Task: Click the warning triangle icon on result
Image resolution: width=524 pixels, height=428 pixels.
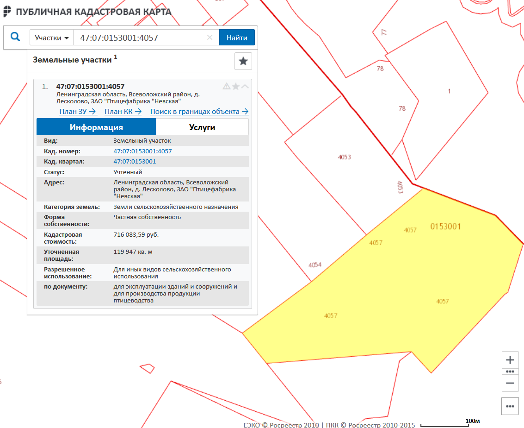Action: (227, 86)
